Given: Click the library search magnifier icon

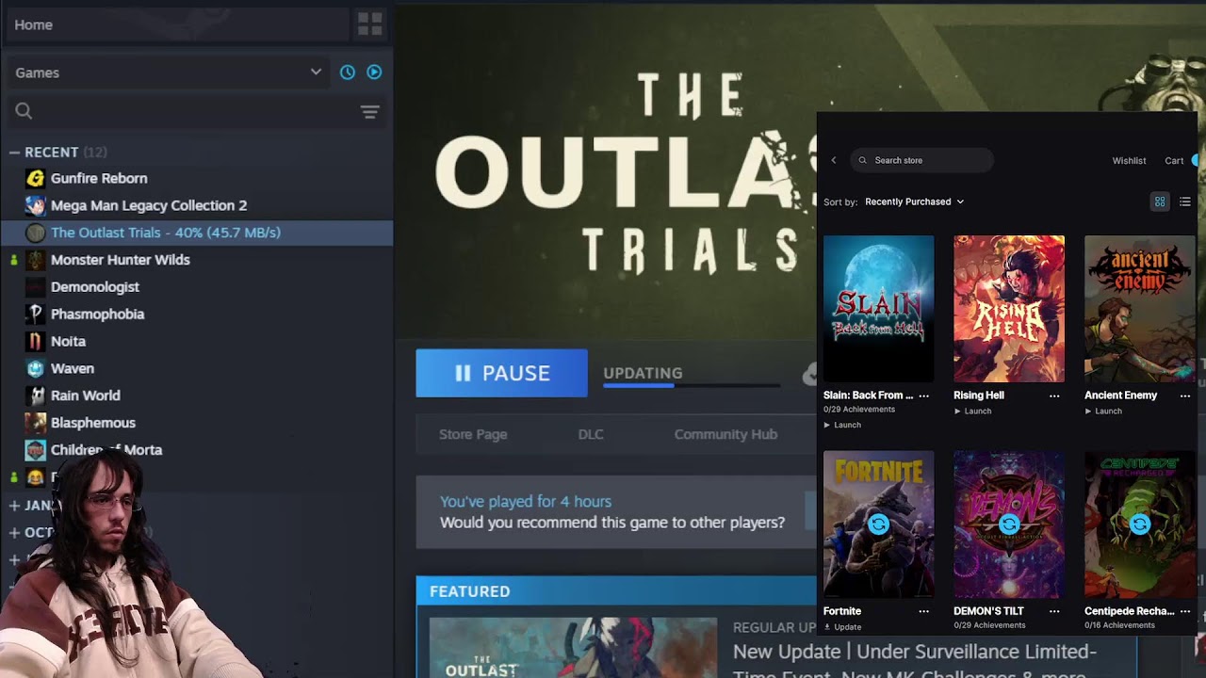Looking at the screenshot, I should [24, 111].
